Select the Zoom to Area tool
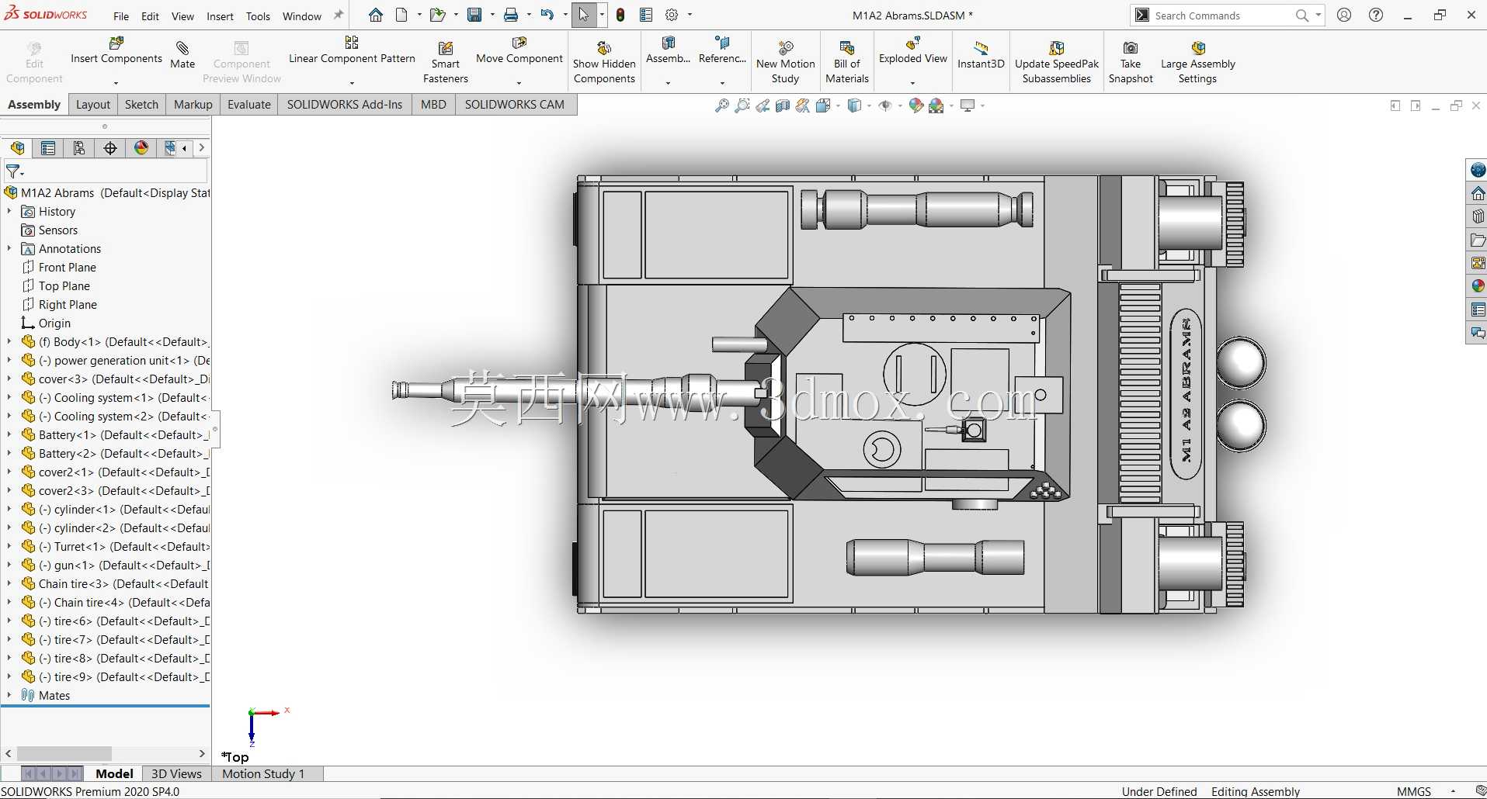This screenshot has width=1487, height=799. tap(742, 105)
